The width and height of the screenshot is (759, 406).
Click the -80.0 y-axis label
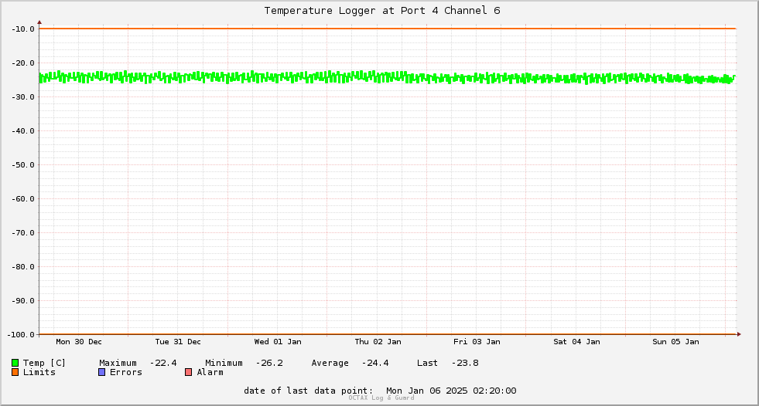pyautogui.click(x=23, y=266)
